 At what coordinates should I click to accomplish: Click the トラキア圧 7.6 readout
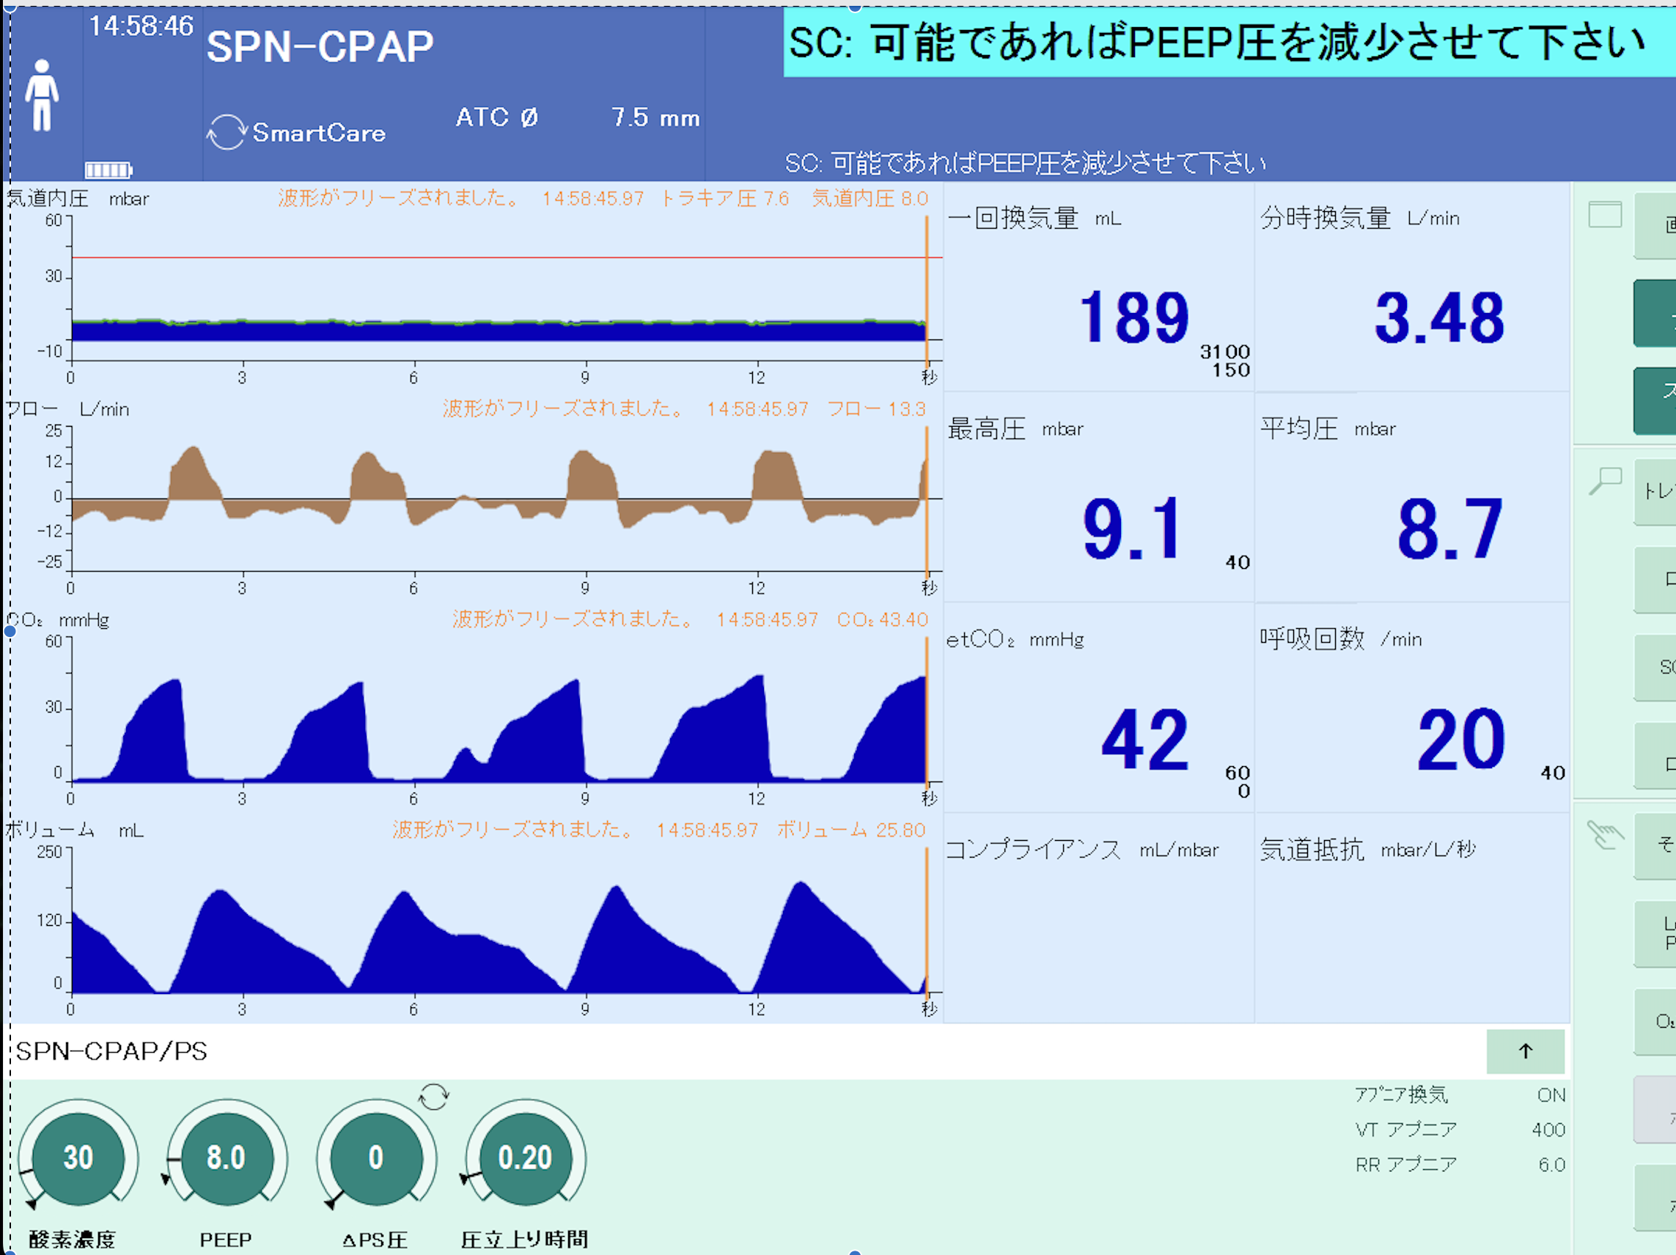[x=724, y=199]
